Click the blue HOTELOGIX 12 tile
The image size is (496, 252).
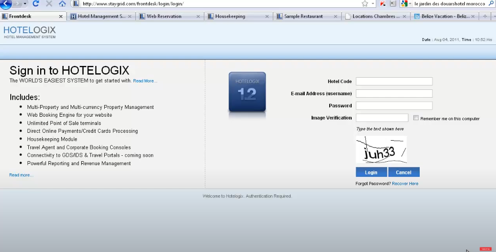click(x=248, y=92)
